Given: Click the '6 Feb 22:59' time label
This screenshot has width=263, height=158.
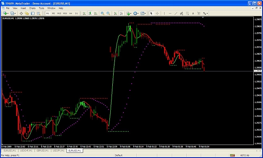Looking at the screenshot, I should pos(112,147).
